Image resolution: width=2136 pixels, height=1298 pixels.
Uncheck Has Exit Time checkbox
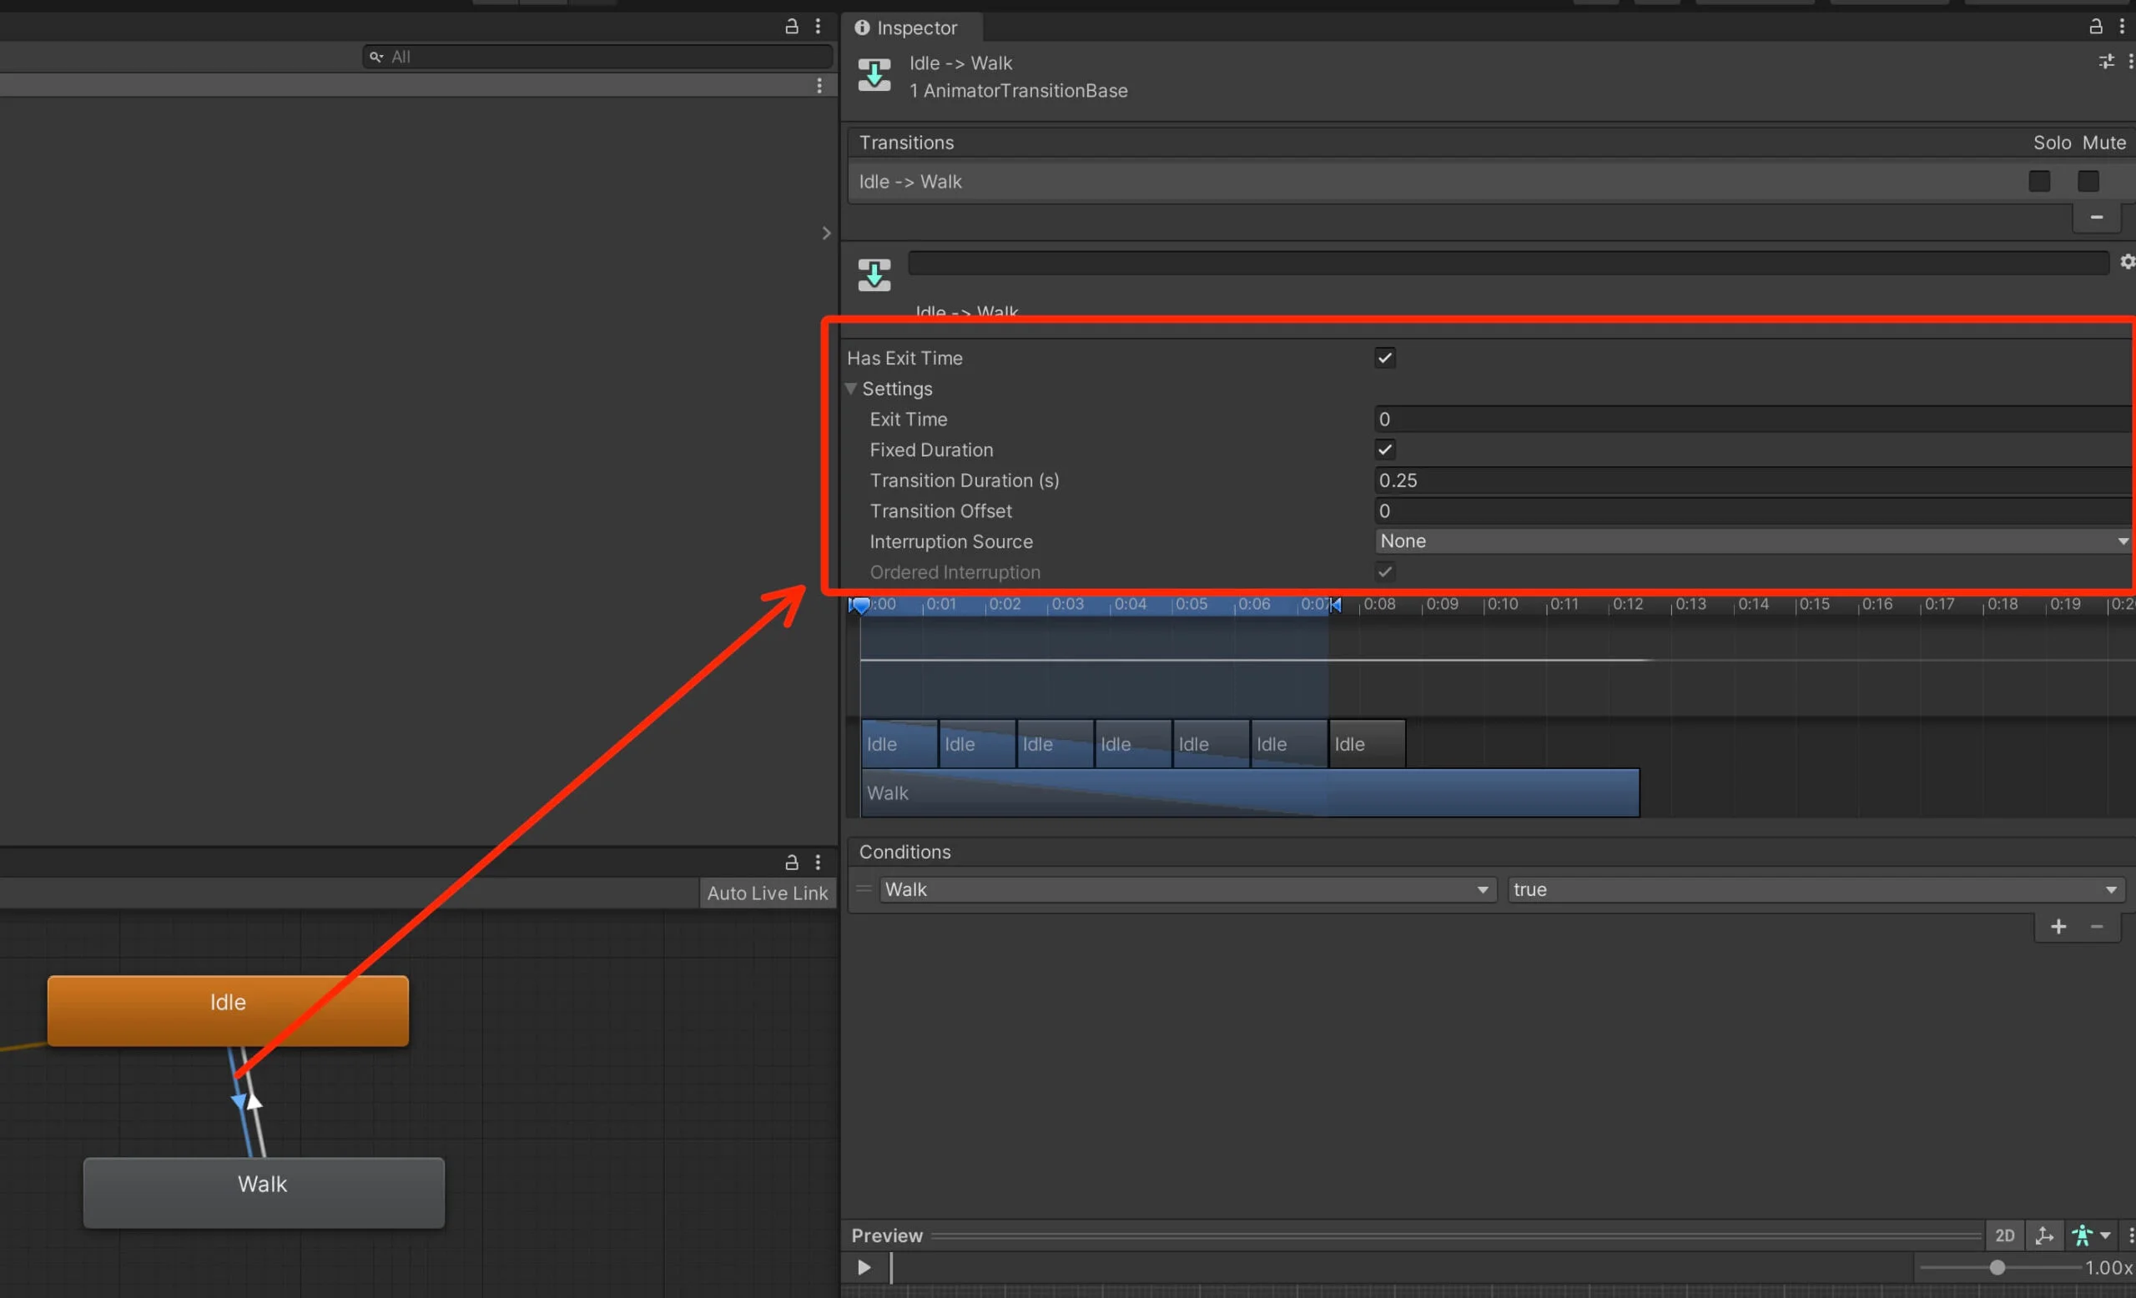[1385, 358]
